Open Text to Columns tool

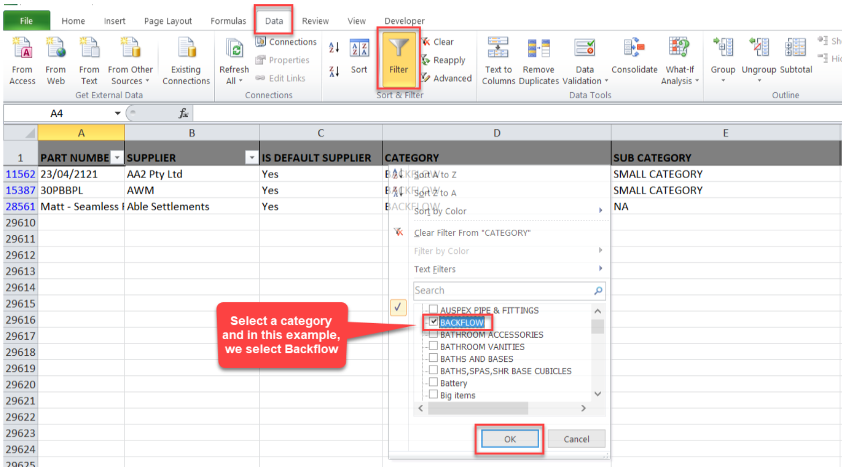pyautogui.click(x=498, y=49)
